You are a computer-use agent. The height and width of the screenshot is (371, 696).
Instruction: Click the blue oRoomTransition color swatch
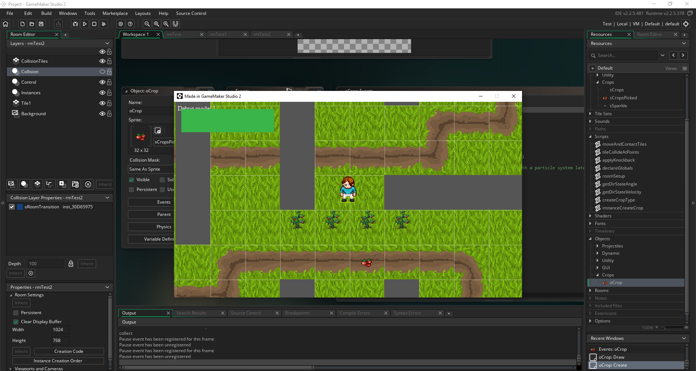pyautogui.click(x=20, y=207)
